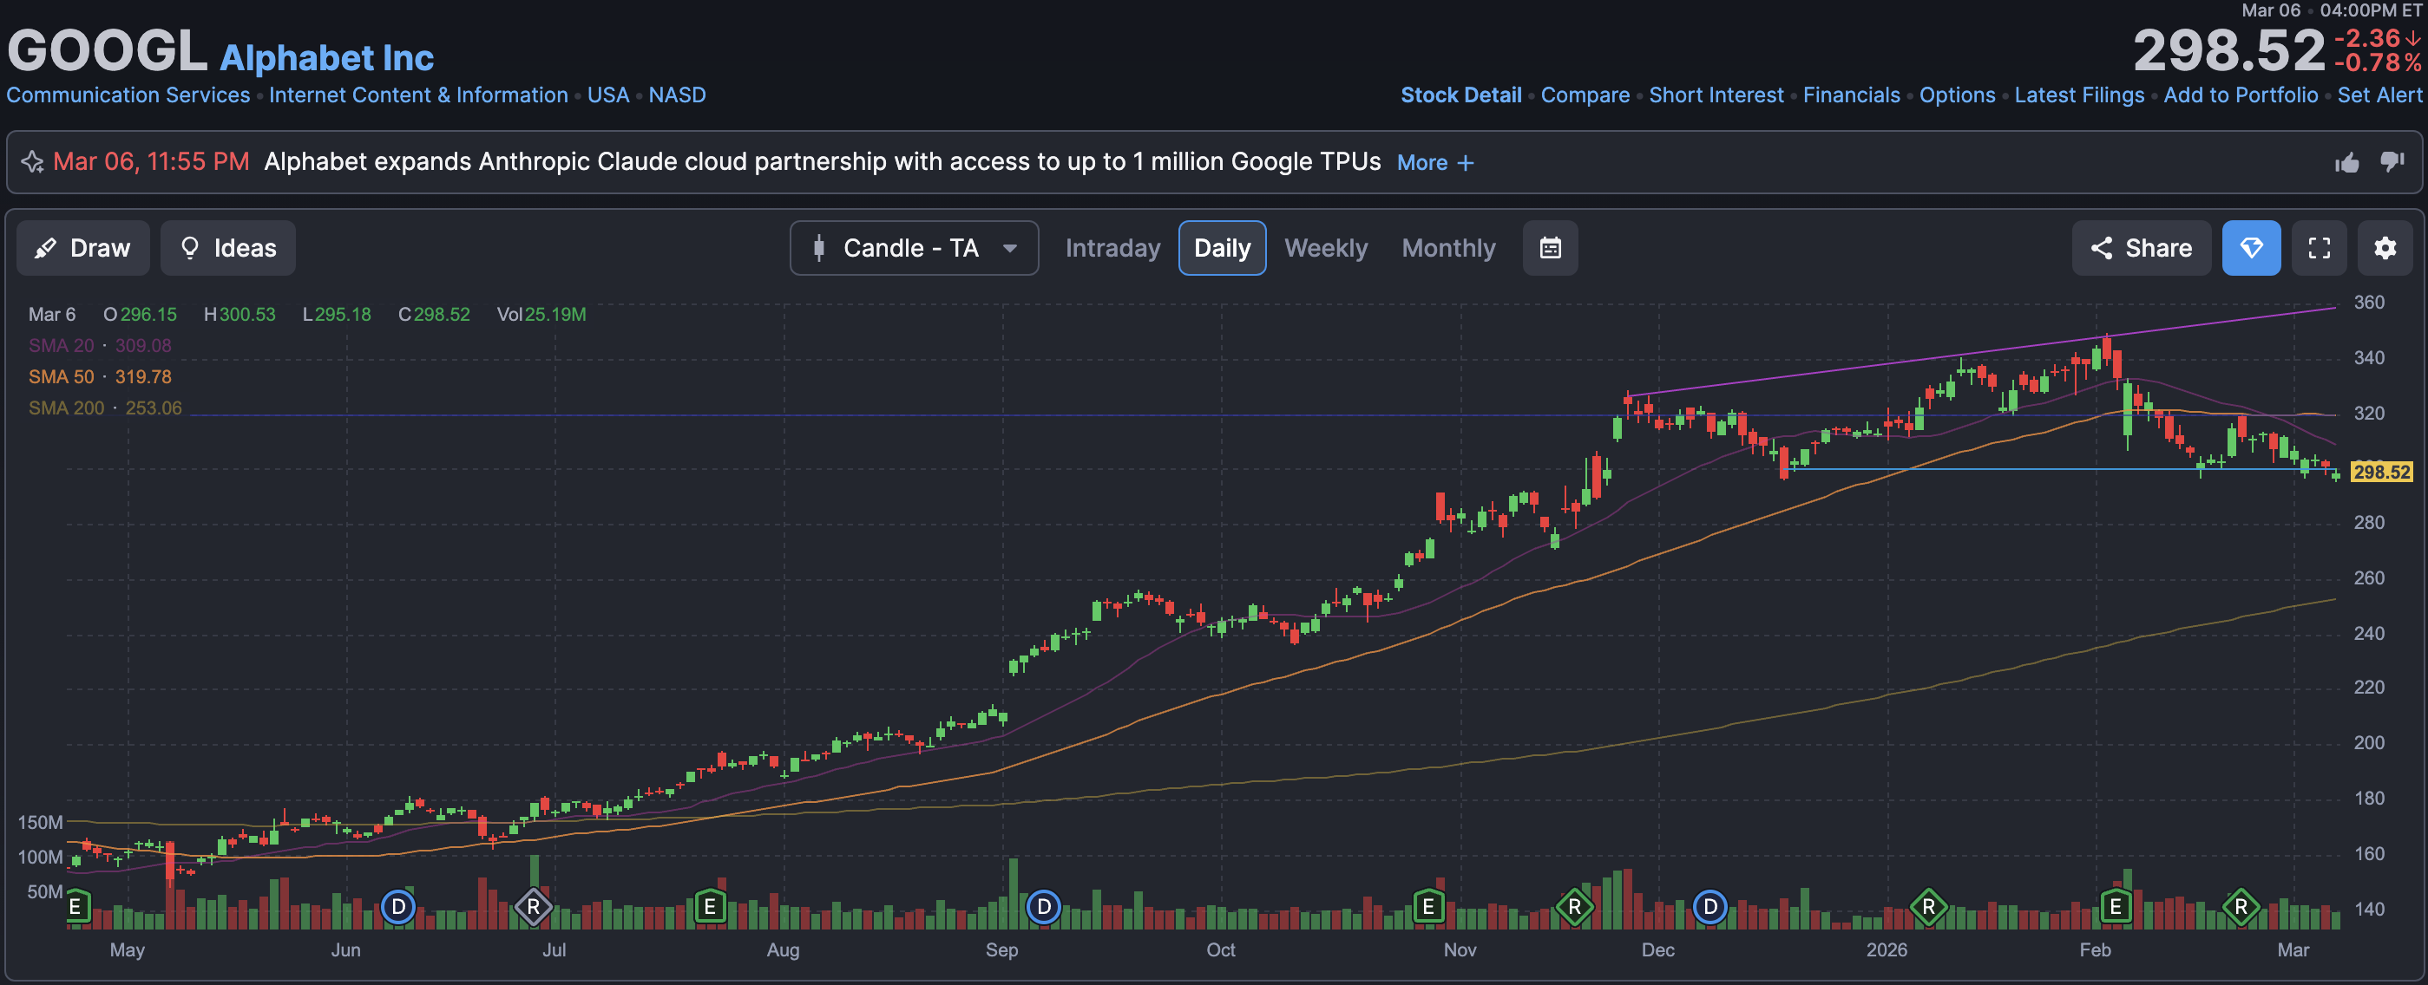This screenshot has width=2428, height=985.
Task: Click the blue diamond premium icon
Action: click(2251, 248)
